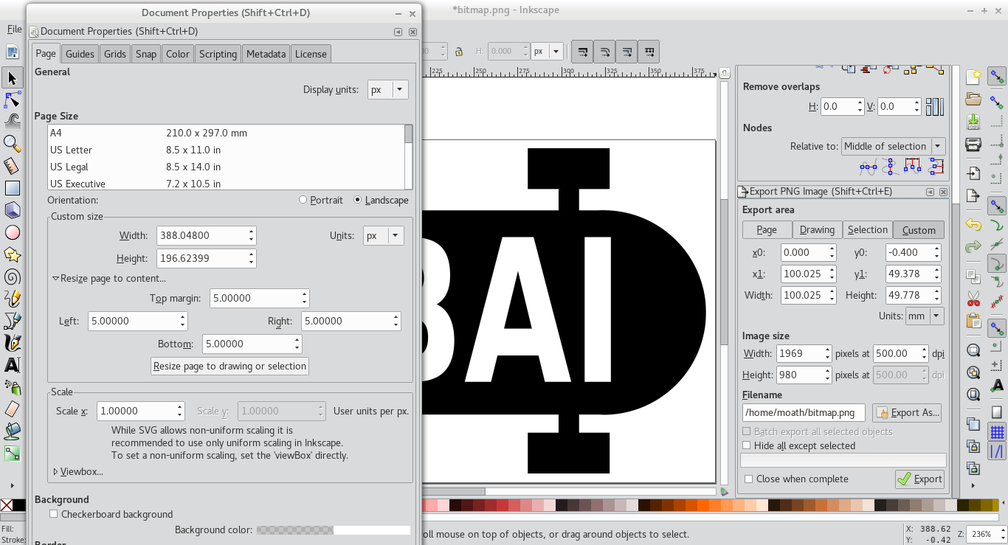
Task: Click the Export button
Action: click(919, 479)
